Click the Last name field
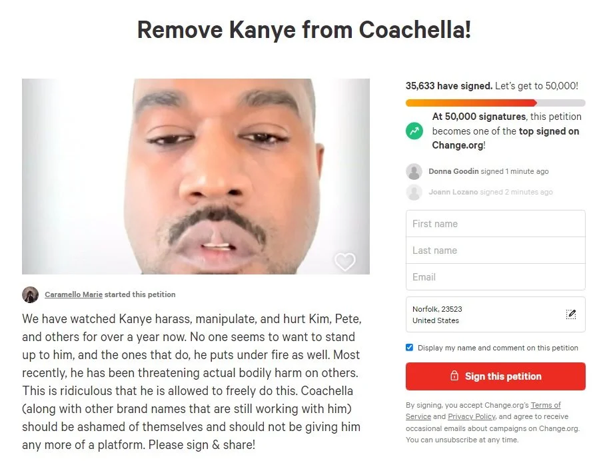Image resolution: width=595 pixels, height=467 pixels. pyautogui.click(x=495, y=250)
